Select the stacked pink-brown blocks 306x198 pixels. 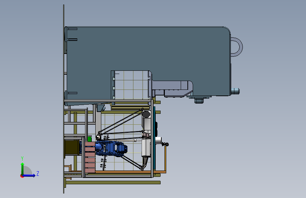pyautogui.click(x=90, y=157)
